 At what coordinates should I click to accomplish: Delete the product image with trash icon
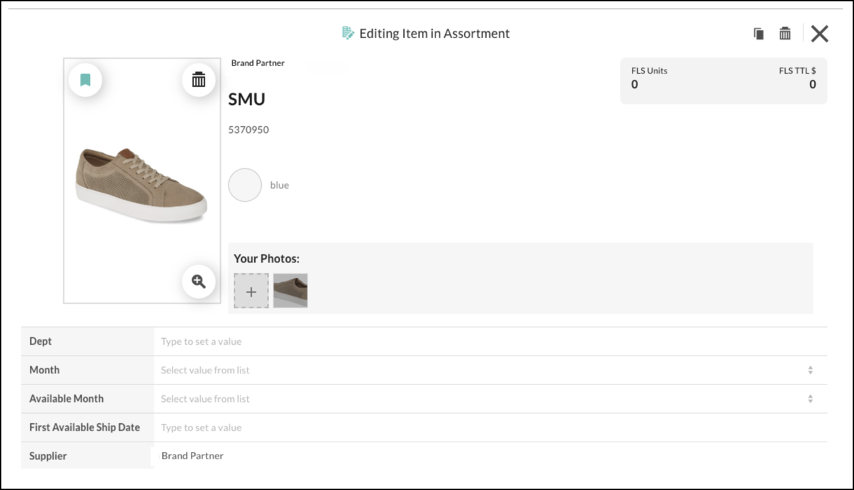198,80
